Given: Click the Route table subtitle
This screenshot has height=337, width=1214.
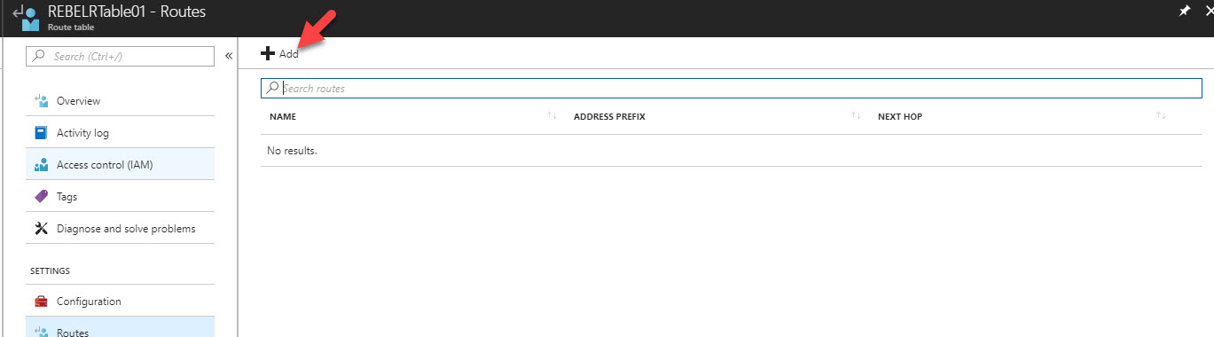Looking at the screenshot, I should point(71,27).
